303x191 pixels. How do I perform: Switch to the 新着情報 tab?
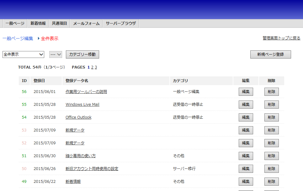click(38, 23)
